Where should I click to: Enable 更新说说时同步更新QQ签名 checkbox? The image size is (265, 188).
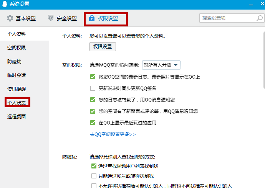pyautogui.click(x=93, y=88)
